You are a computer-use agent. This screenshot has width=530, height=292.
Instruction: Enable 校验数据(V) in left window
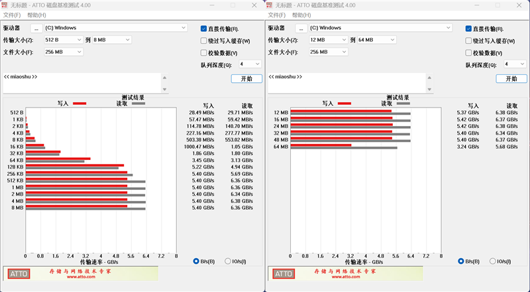[x=203, y=53]
